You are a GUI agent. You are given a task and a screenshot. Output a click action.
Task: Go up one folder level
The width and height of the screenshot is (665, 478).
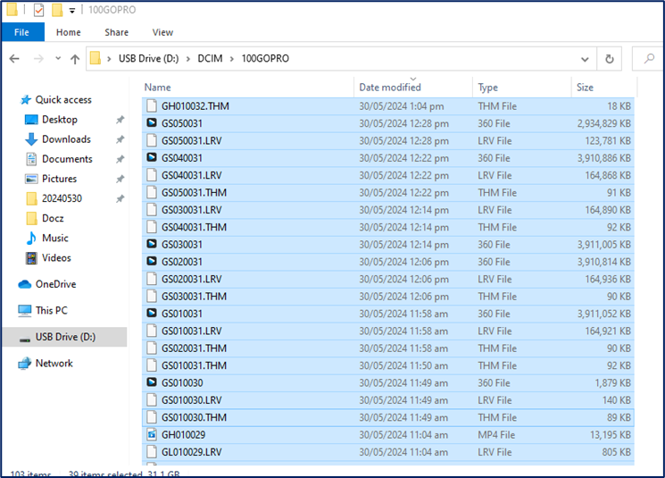(75, 59)
